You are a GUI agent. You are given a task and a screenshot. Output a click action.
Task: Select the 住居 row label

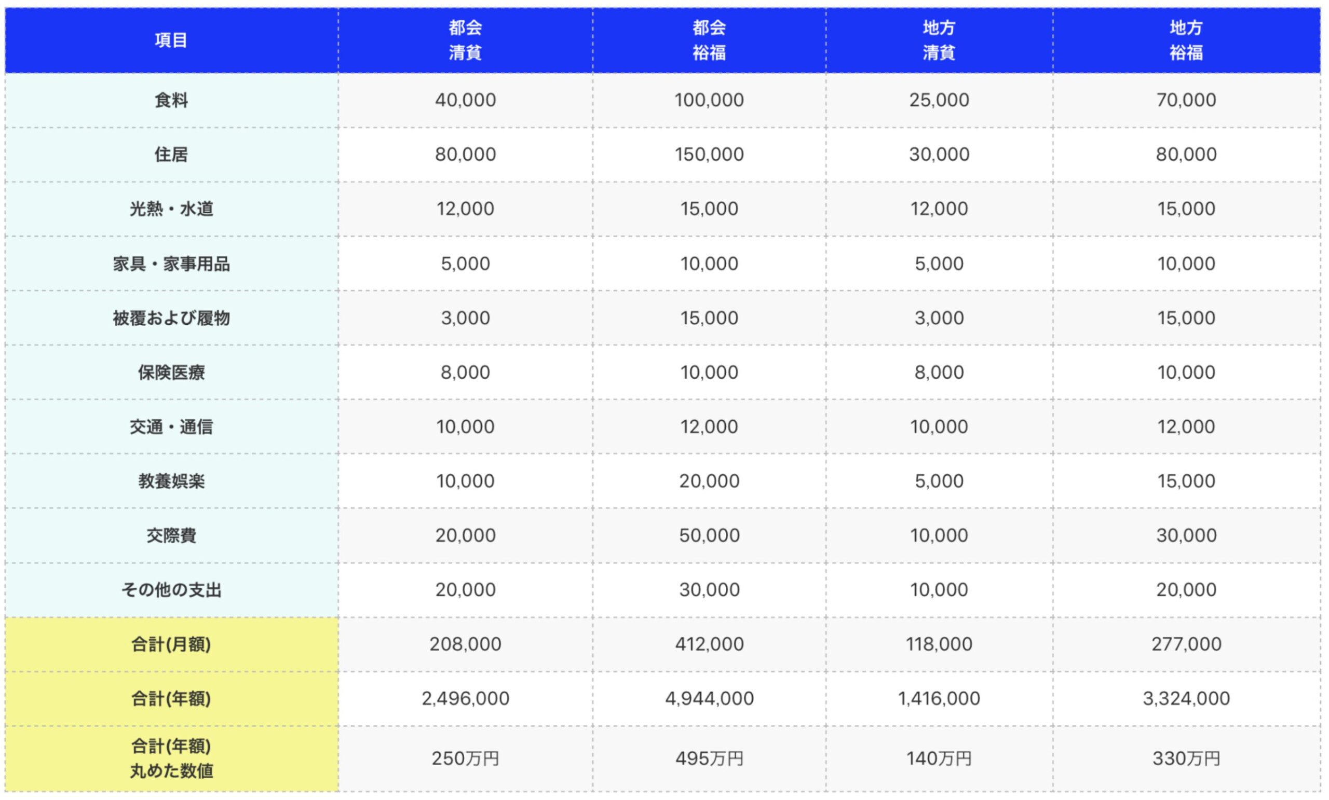pos(171,155)
